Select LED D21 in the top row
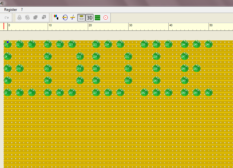This screenshot has width=233, height=168. 72,44
